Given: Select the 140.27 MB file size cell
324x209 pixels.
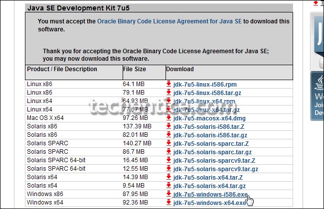Looking at the screenshot, I should pos(144,143).
